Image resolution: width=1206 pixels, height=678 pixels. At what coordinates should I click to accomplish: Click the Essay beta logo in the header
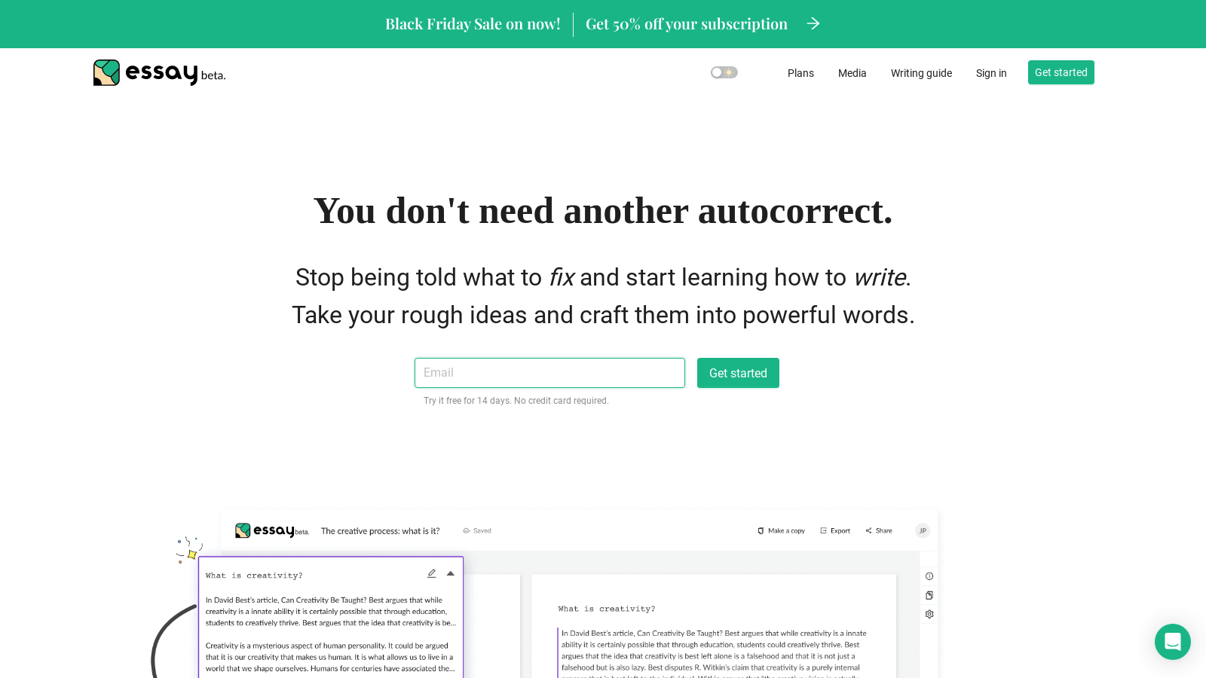(159, 73)
